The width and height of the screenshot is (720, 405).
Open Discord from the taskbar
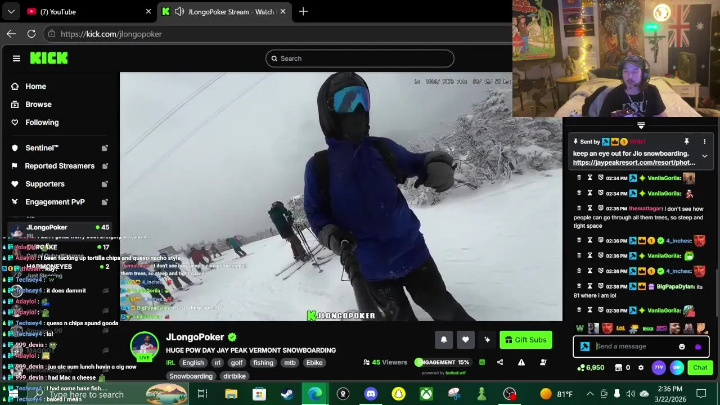[x=371, y=394]
